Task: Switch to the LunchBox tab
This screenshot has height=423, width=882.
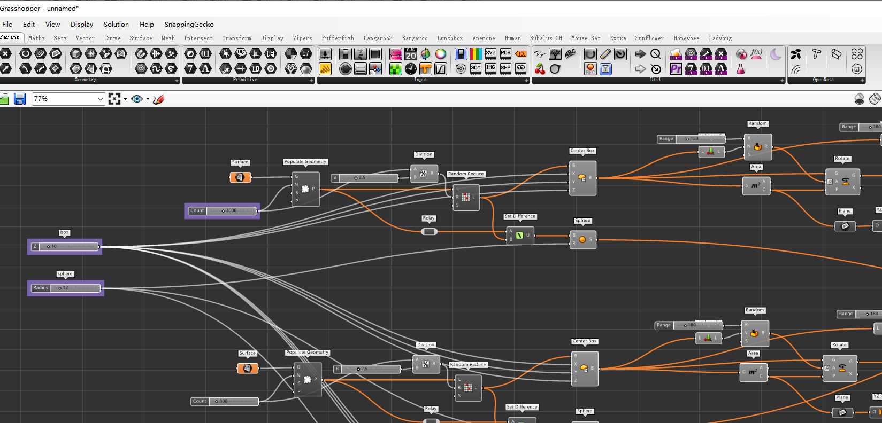Action: tap(450, 38)
